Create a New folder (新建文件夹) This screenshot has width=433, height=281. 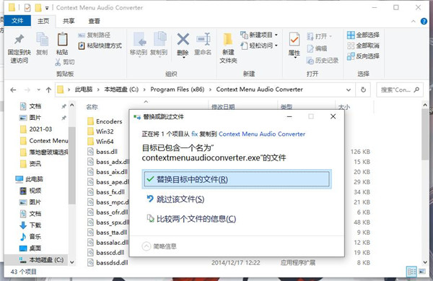[x=228, y=48]
